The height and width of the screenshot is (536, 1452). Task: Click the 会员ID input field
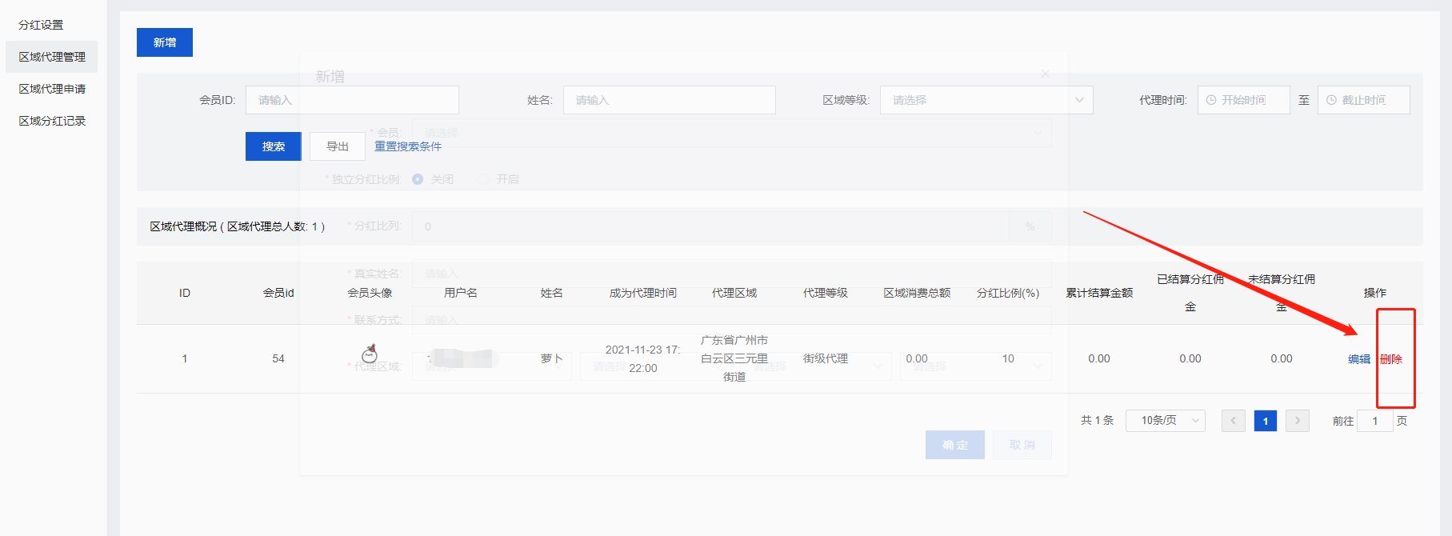point(352,100)
